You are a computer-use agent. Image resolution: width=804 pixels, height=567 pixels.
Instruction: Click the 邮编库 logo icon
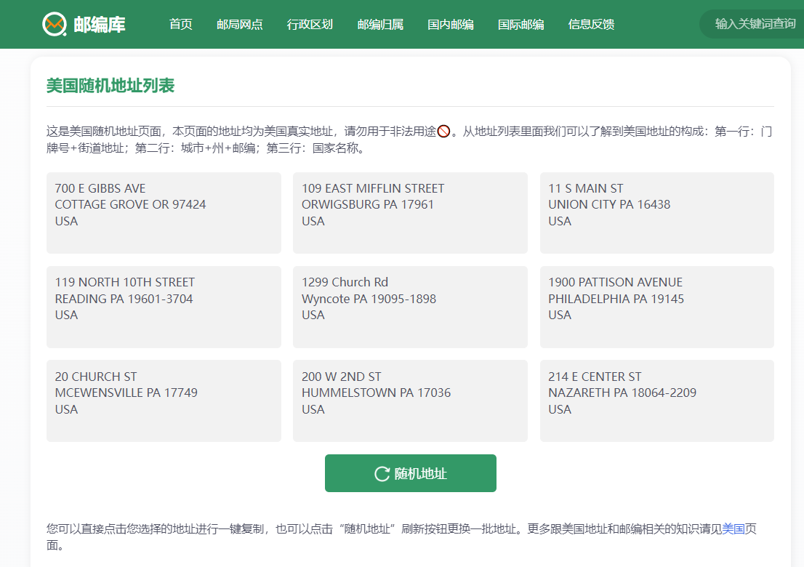click(54, 24)
